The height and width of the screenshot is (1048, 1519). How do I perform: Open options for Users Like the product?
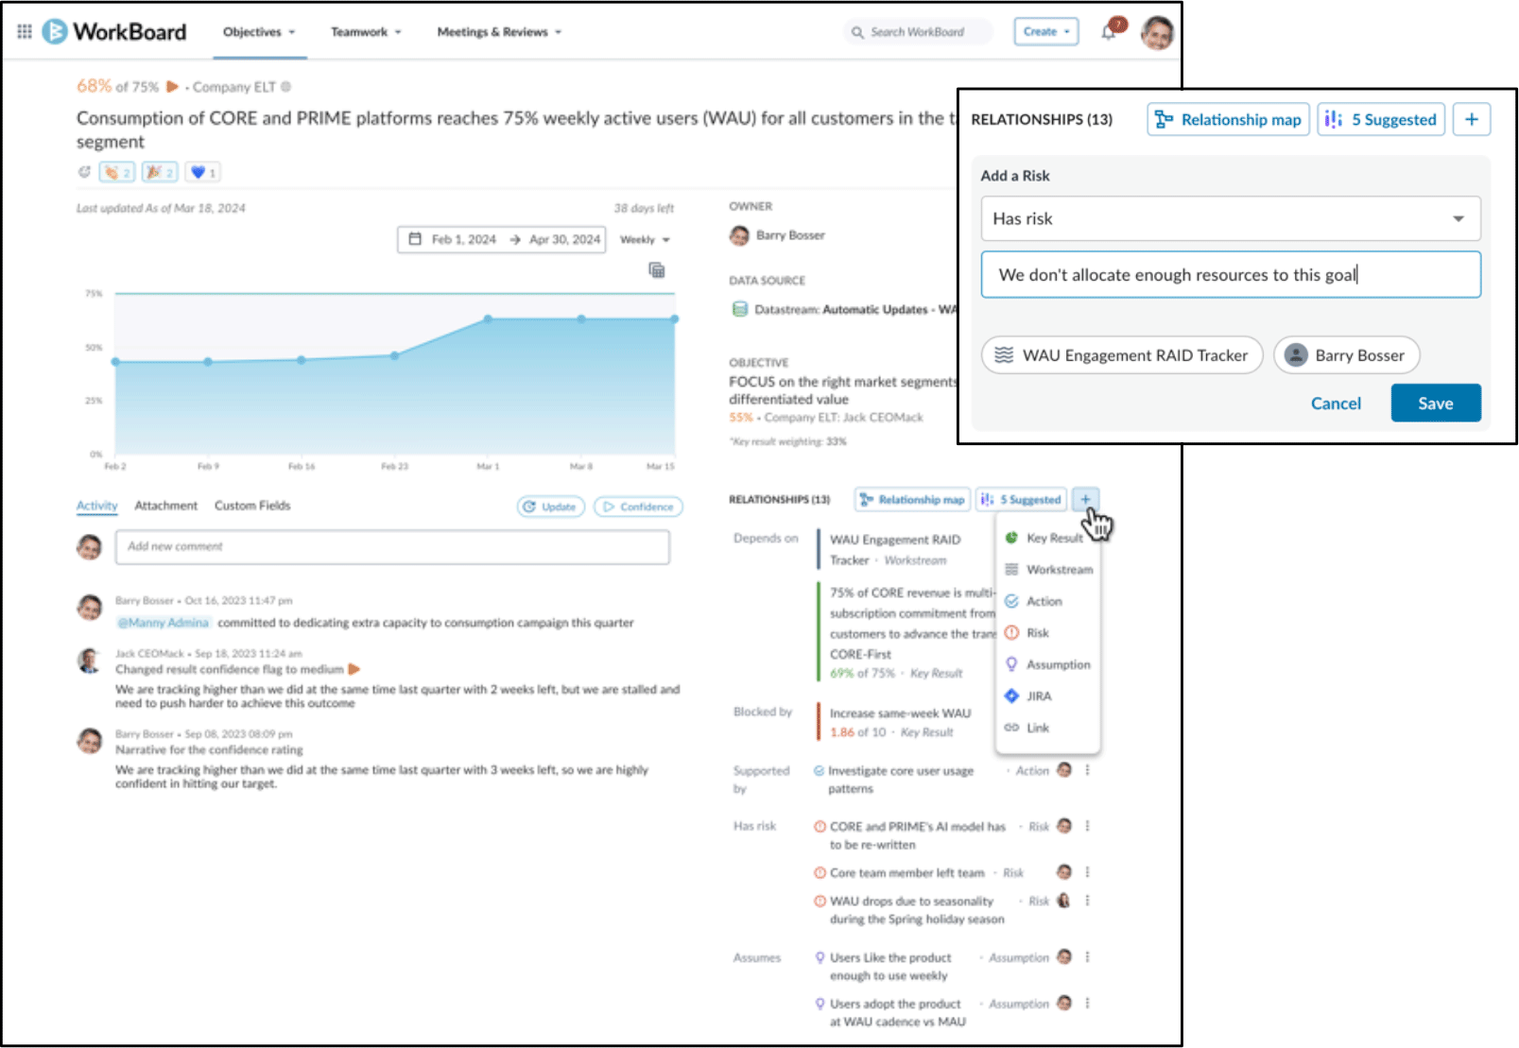(x=1087, y=957)
